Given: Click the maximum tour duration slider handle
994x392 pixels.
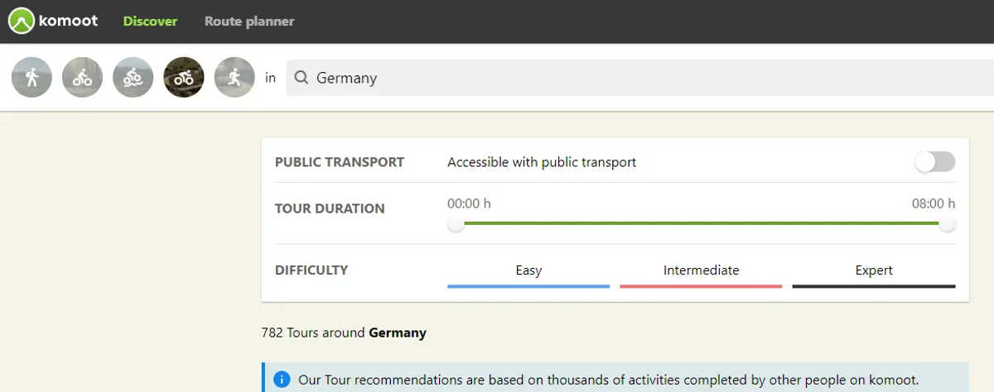Looking at the screenshot, I should [947, 224].
